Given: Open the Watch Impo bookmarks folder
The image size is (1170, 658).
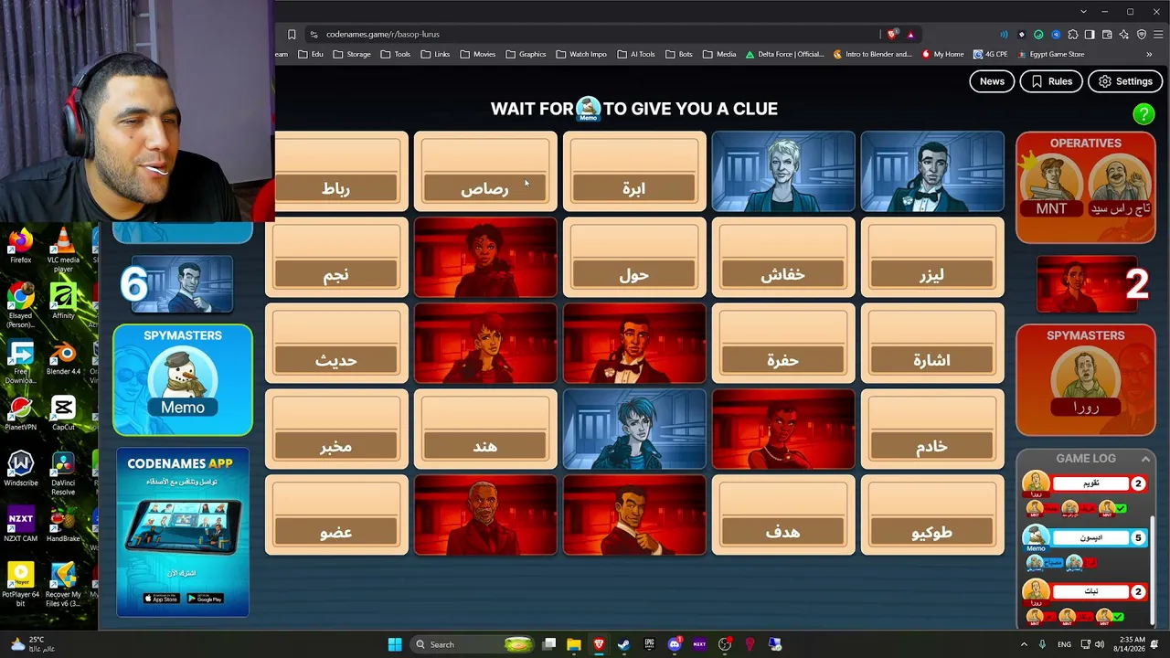Looking at the screenshot, I should coord(581,54).
